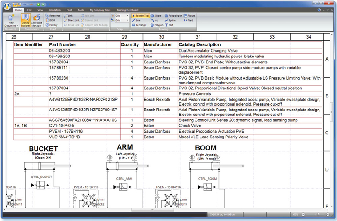Open the Training Dashboard tab
The width and height of the screenshot is (337, 221).
(x=128, y=10)
